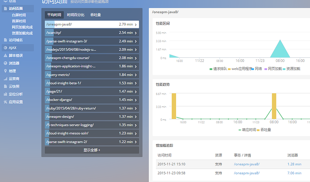
Task: Open the 地理 sidebar icon
Action: coord(4,71)
